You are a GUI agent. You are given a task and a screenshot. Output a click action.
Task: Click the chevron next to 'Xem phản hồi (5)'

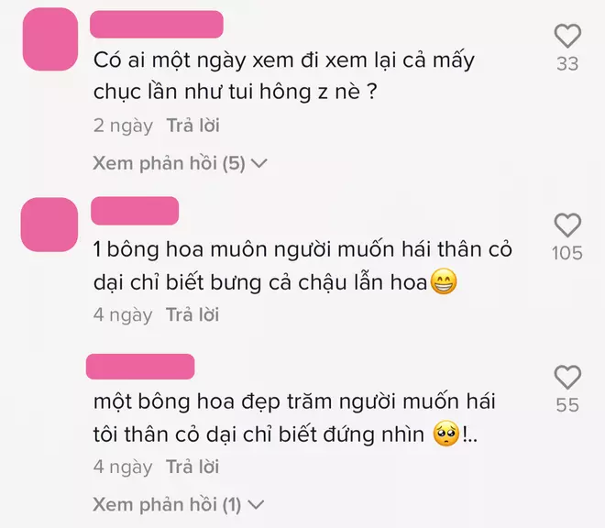coord(258,164)
